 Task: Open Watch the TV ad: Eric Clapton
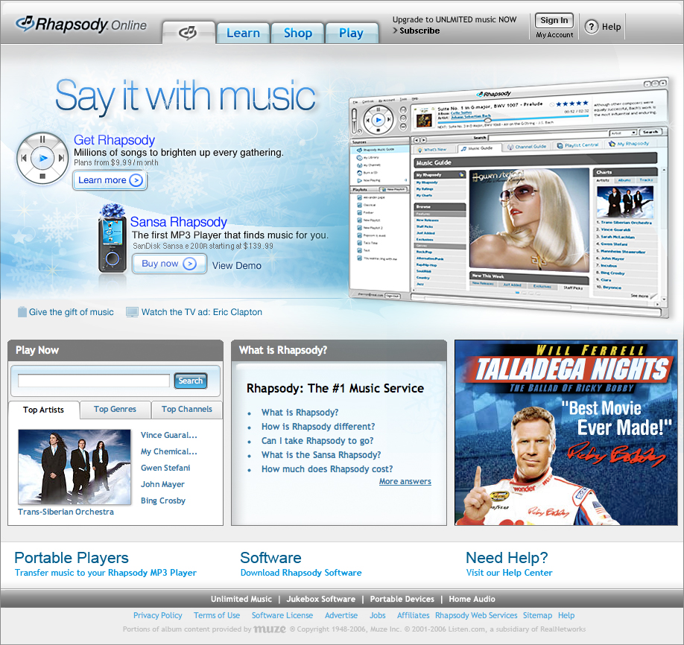(201, 312)
